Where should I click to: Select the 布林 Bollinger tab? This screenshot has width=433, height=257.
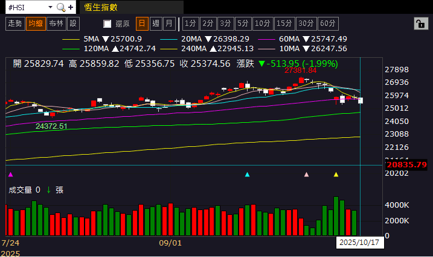coord(56,23)
